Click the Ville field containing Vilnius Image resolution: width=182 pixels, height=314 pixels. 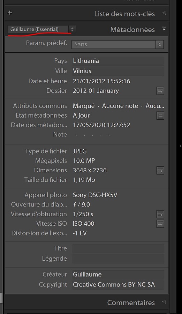tap(118, 71)
